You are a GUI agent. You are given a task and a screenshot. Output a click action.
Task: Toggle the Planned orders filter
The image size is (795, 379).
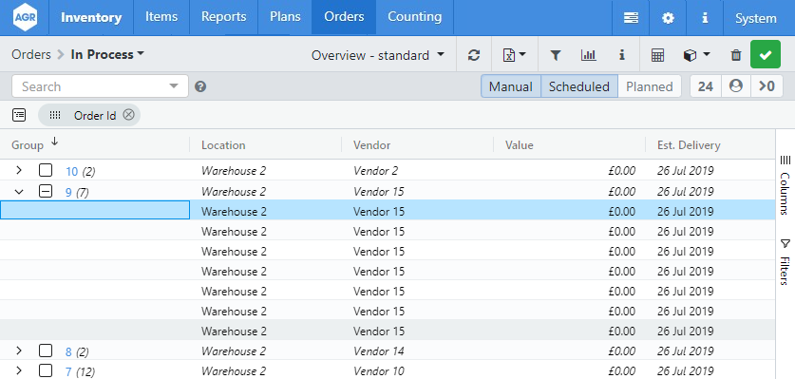click(x=649, y=86)
